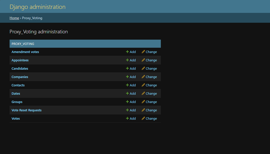
Task: Click Add text for Companies
Action: [x=133, y=77]
